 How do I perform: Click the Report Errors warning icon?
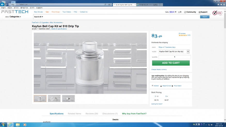click(161, 86)
